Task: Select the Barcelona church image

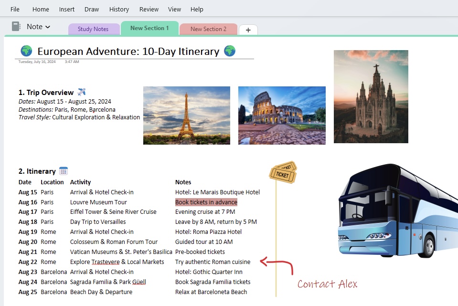Action: tap(371, 96)
